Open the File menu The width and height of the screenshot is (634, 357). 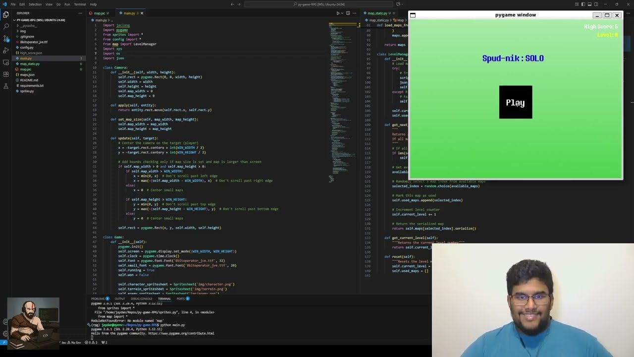coord(13,4)
